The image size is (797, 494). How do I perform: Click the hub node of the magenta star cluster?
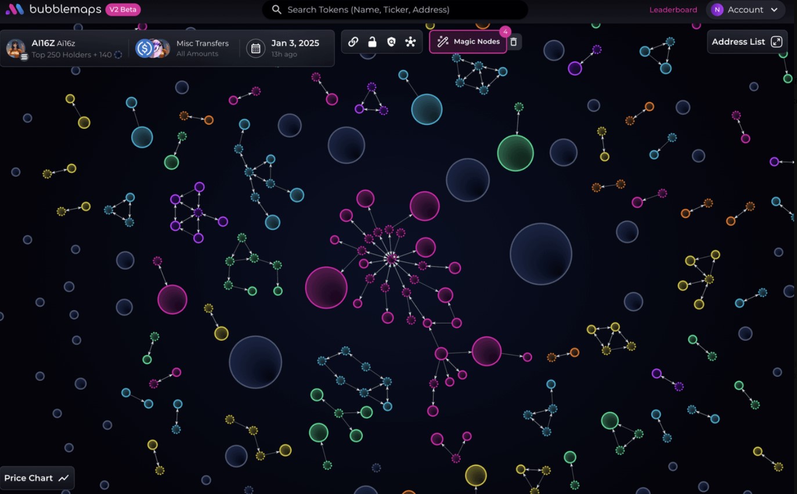pos(391,258)
